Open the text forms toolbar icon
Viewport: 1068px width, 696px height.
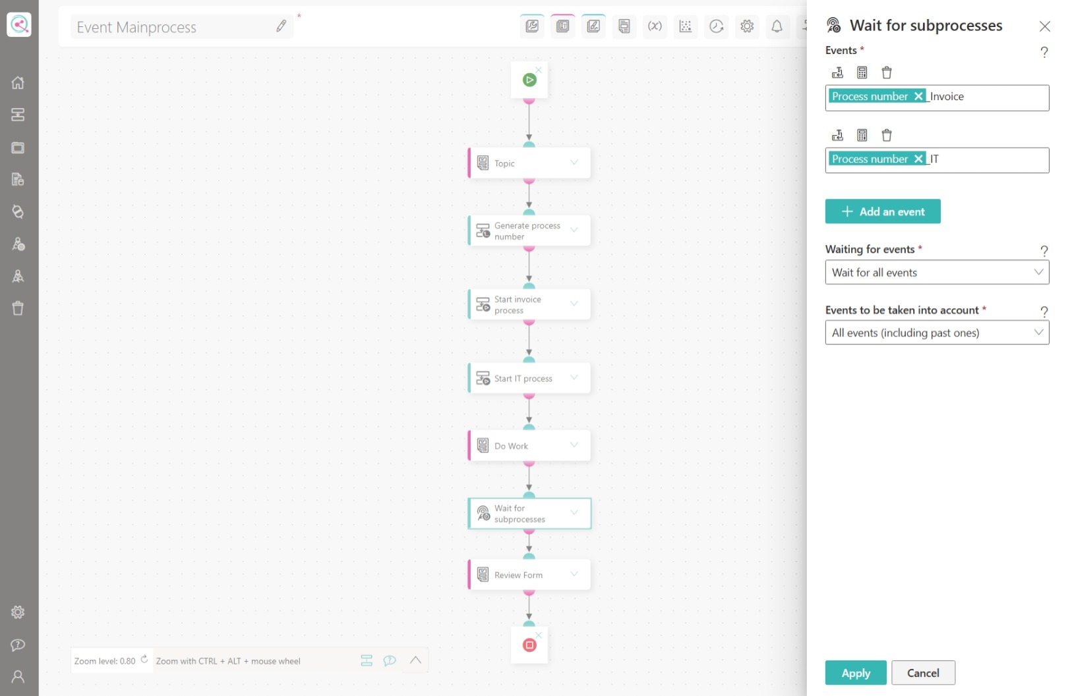pyautogui.click(x=563, y=26)
